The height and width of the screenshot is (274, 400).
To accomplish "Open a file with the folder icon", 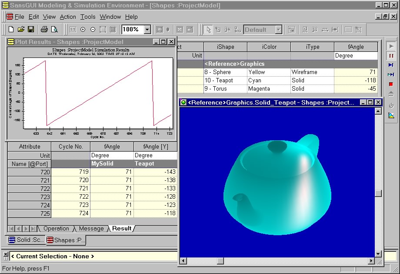I will point(21,30).
